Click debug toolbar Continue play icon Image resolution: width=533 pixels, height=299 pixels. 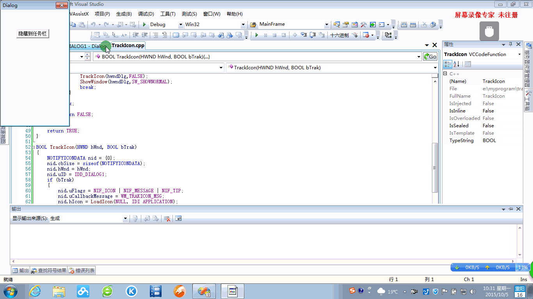(x=257, y=35)
